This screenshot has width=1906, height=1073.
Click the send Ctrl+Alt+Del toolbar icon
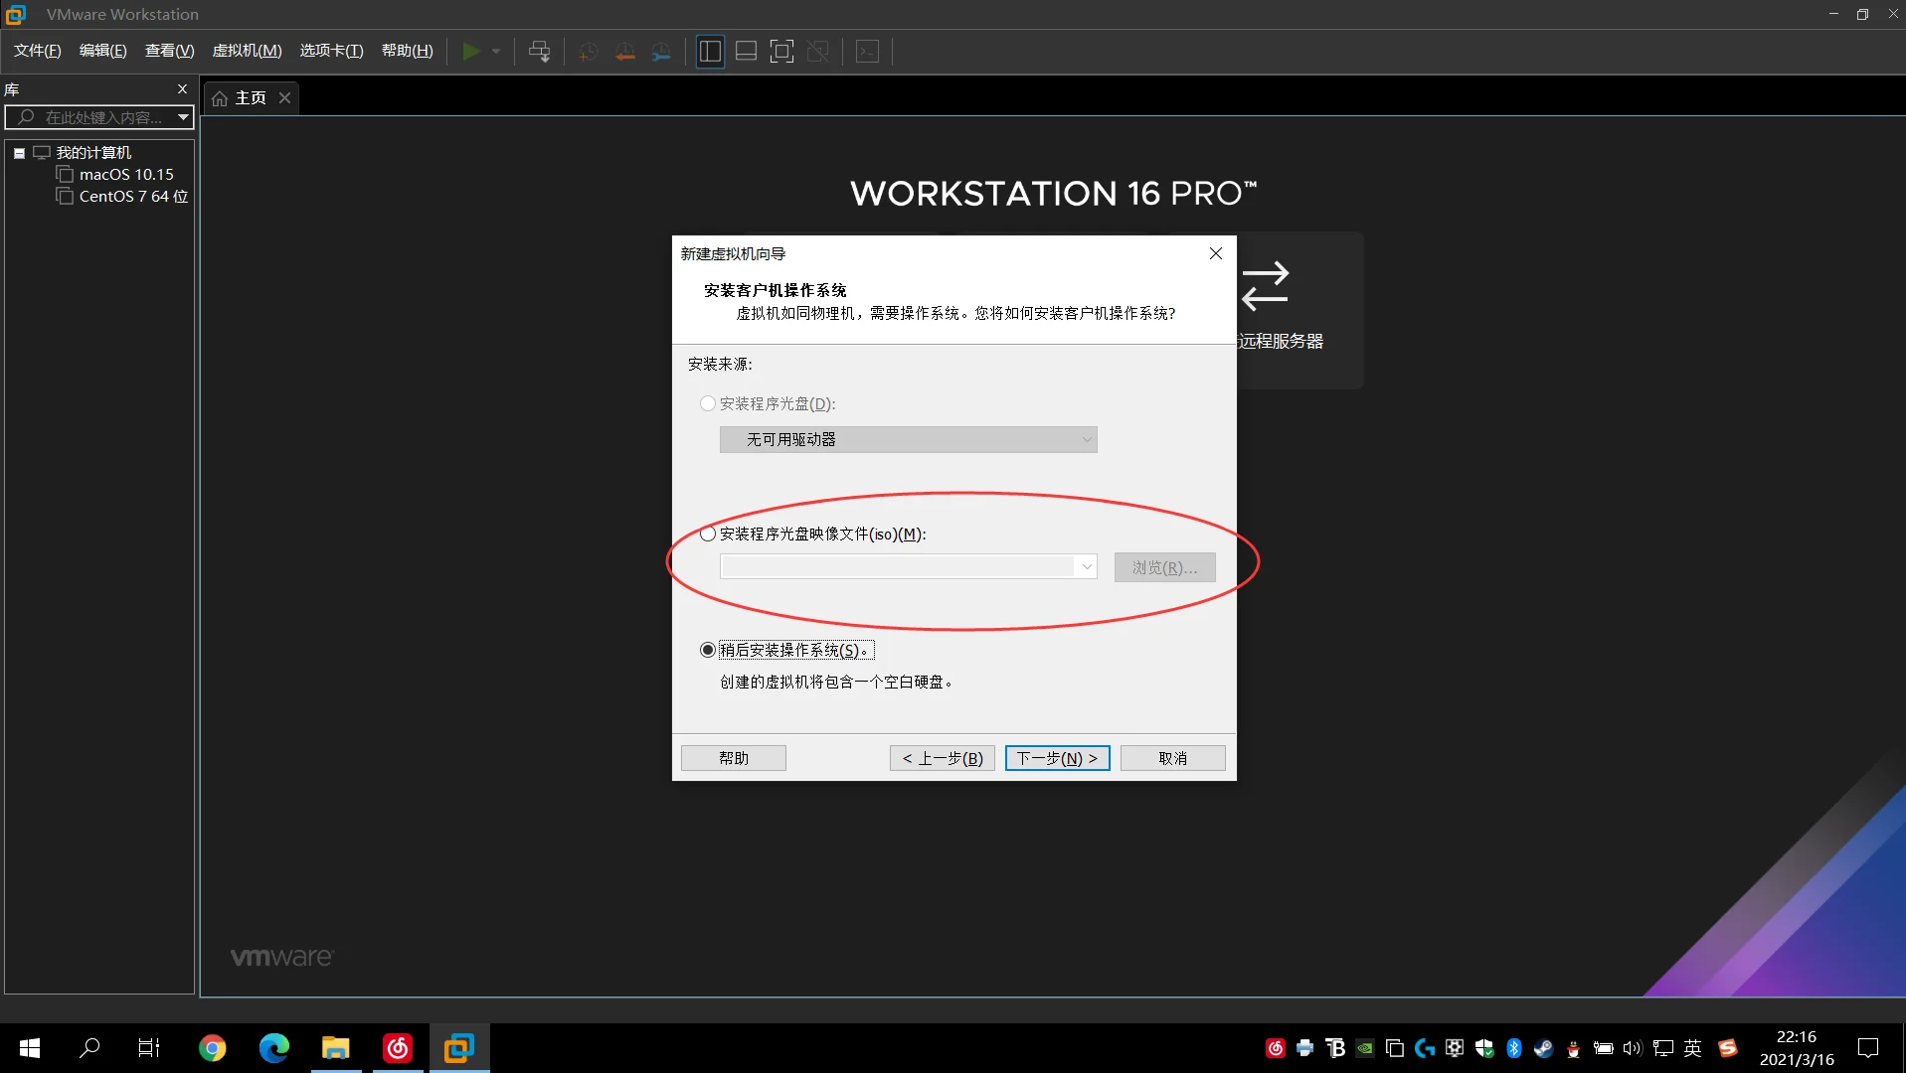tap(540, 52)
